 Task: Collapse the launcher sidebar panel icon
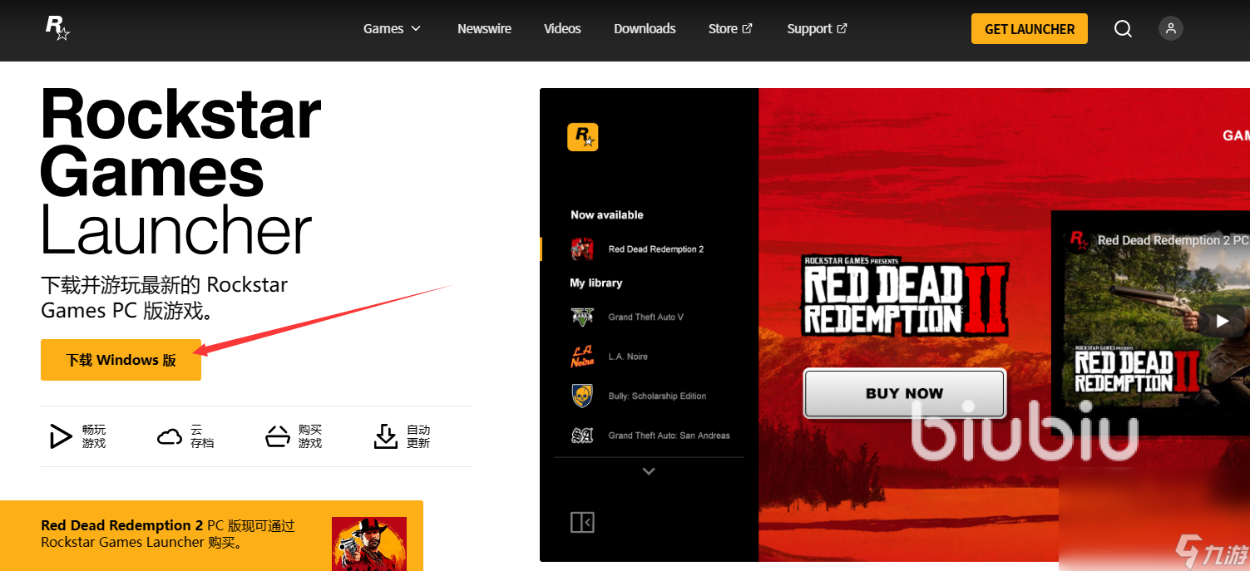[582, 523]
